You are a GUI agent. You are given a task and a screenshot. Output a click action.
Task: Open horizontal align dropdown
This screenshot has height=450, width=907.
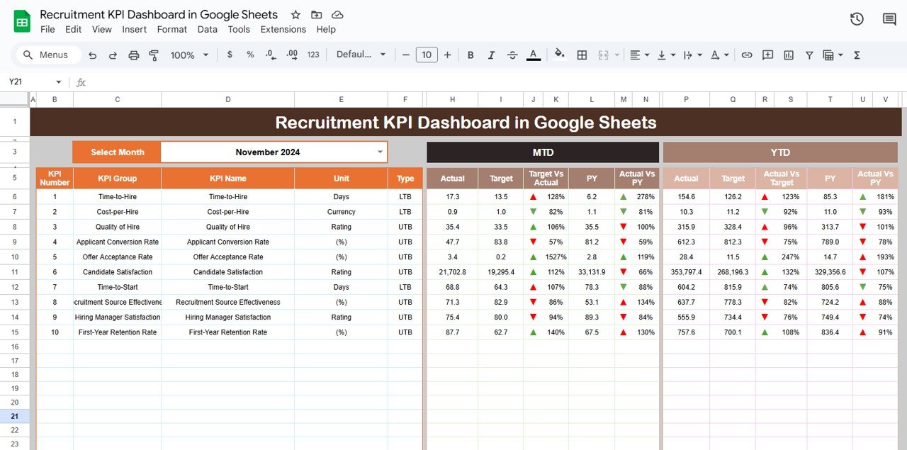(x=639, y=55)
